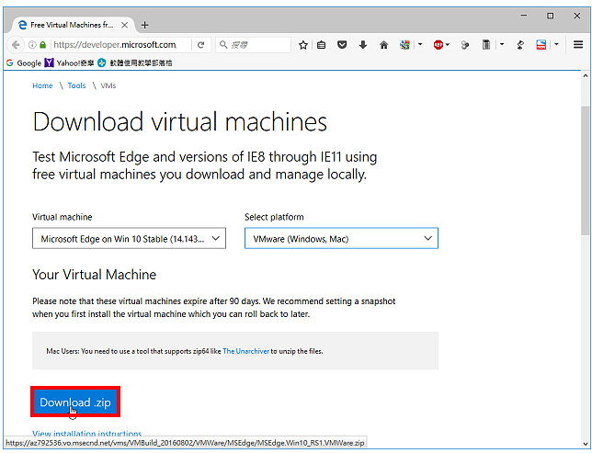Click the browser search box
The height and width of the screenshot is (453, 592).
tap(254, 45)
